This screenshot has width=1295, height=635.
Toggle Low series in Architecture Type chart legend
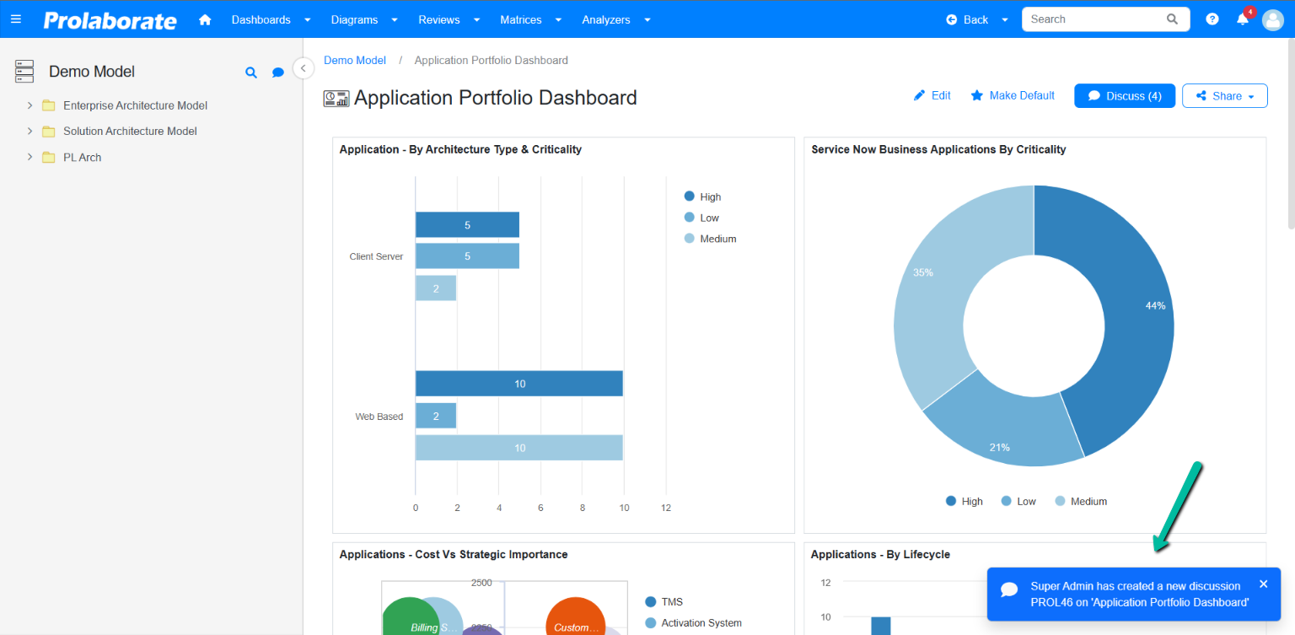point(701,218)
